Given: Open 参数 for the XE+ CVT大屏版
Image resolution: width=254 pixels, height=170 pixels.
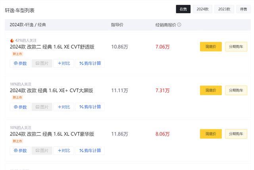Looking at the screenshot, I should (x=20, y=107).
